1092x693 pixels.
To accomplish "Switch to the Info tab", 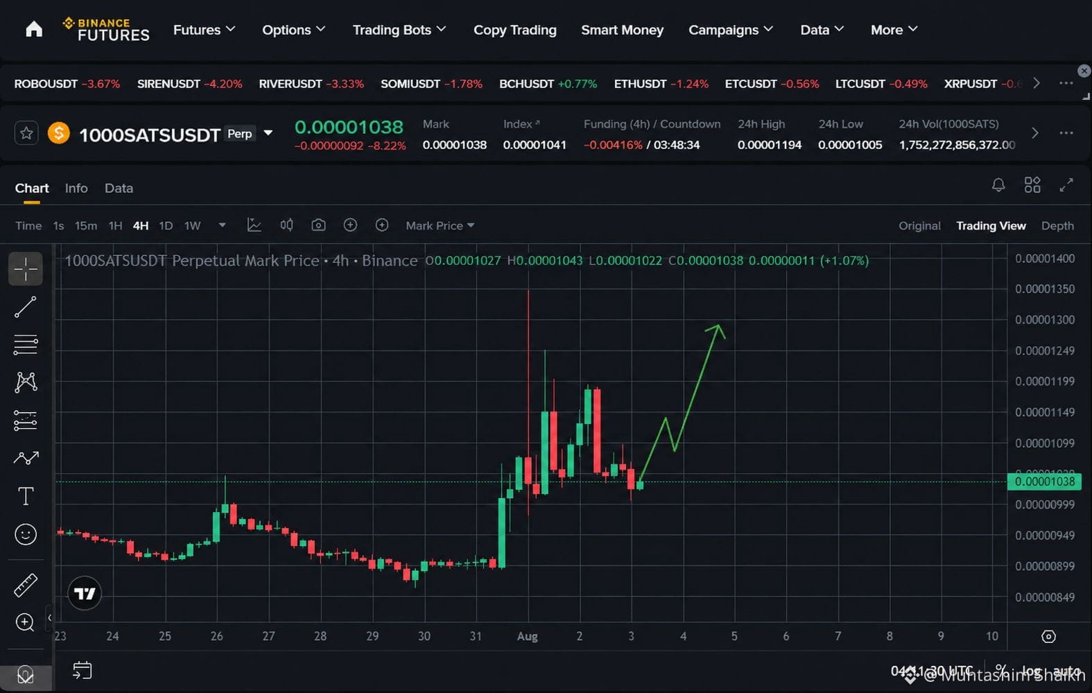I will 76,188.
